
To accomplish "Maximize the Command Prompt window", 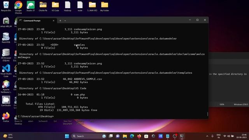I will pyautogui.click(x=197, y=20).
